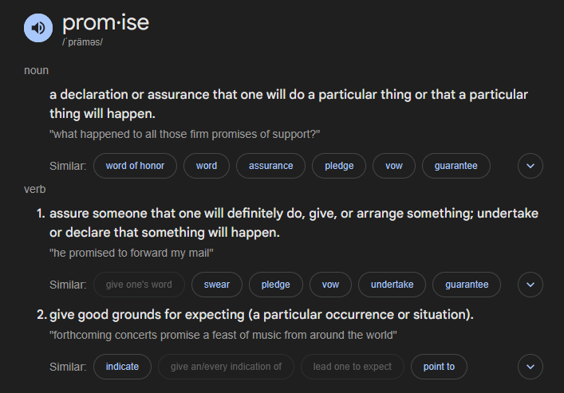Image resolution: width=564 pixels, height=393 pixels.
Task: Click the 'lead one to expect' chip
Action: [353, 367]
